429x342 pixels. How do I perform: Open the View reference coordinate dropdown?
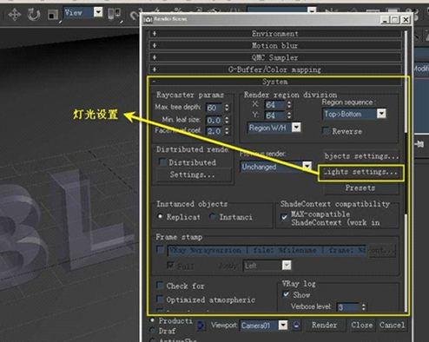98,12
